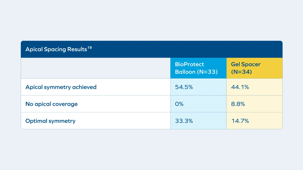Click the word "BioProtect" in the blue header

(189, 64)
